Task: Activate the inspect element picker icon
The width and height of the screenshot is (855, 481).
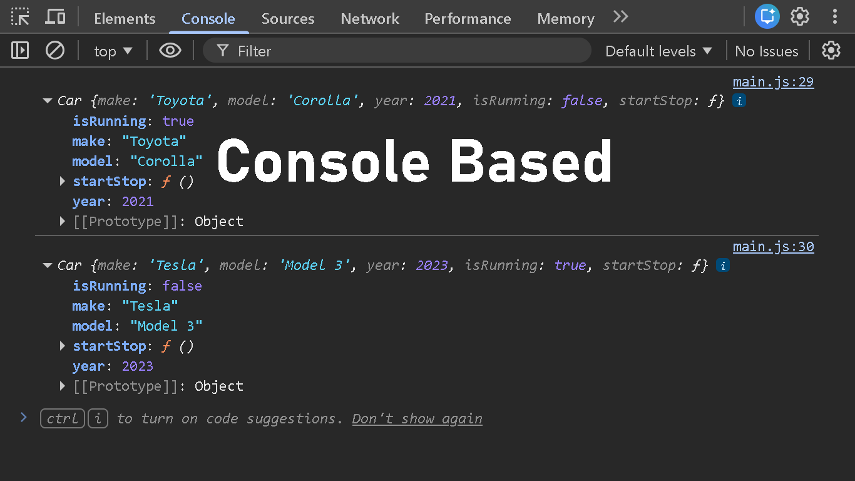Action: [x=21, y=17]
